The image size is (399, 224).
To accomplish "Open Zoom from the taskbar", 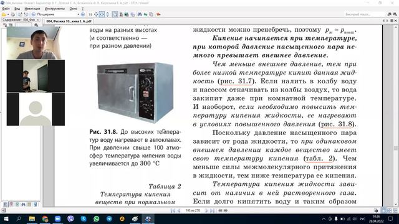I will point(58,218).
